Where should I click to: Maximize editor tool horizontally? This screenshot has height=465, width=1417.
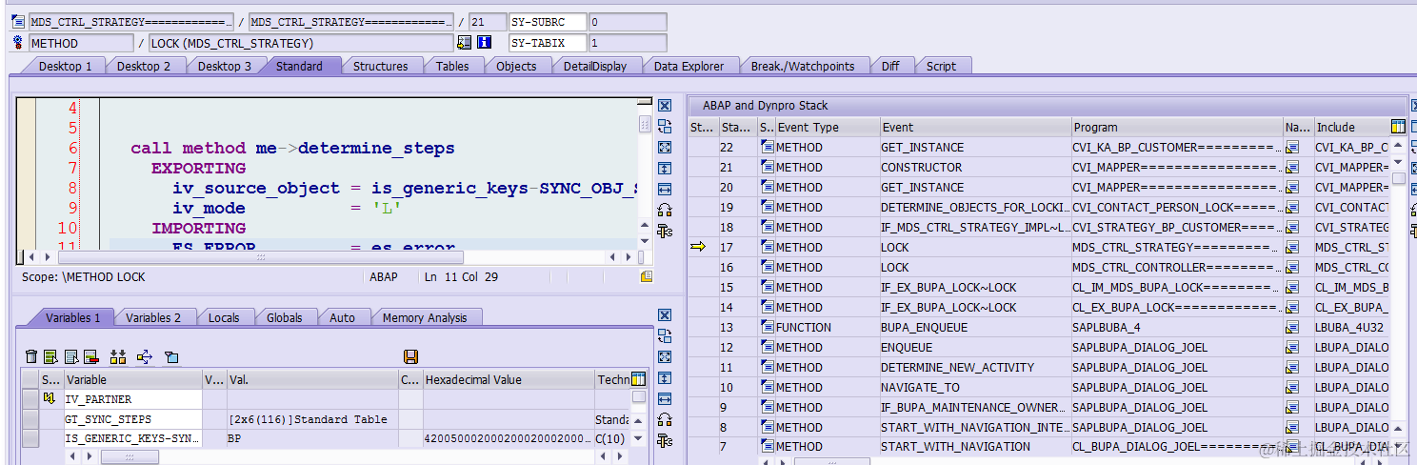[x=665, y=190]
